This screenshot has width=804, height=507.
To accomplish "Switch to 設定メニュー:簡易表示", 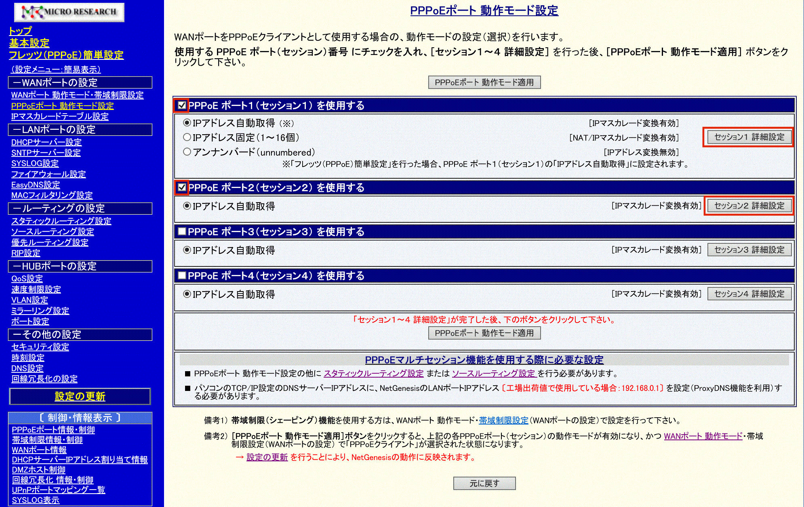I will pyautogui.click(x=55, y=70).
